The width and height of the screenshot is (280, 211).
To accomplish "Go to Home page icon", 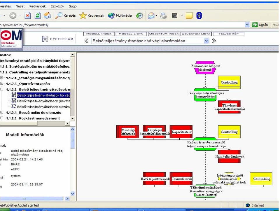I will tap(48, 15).
